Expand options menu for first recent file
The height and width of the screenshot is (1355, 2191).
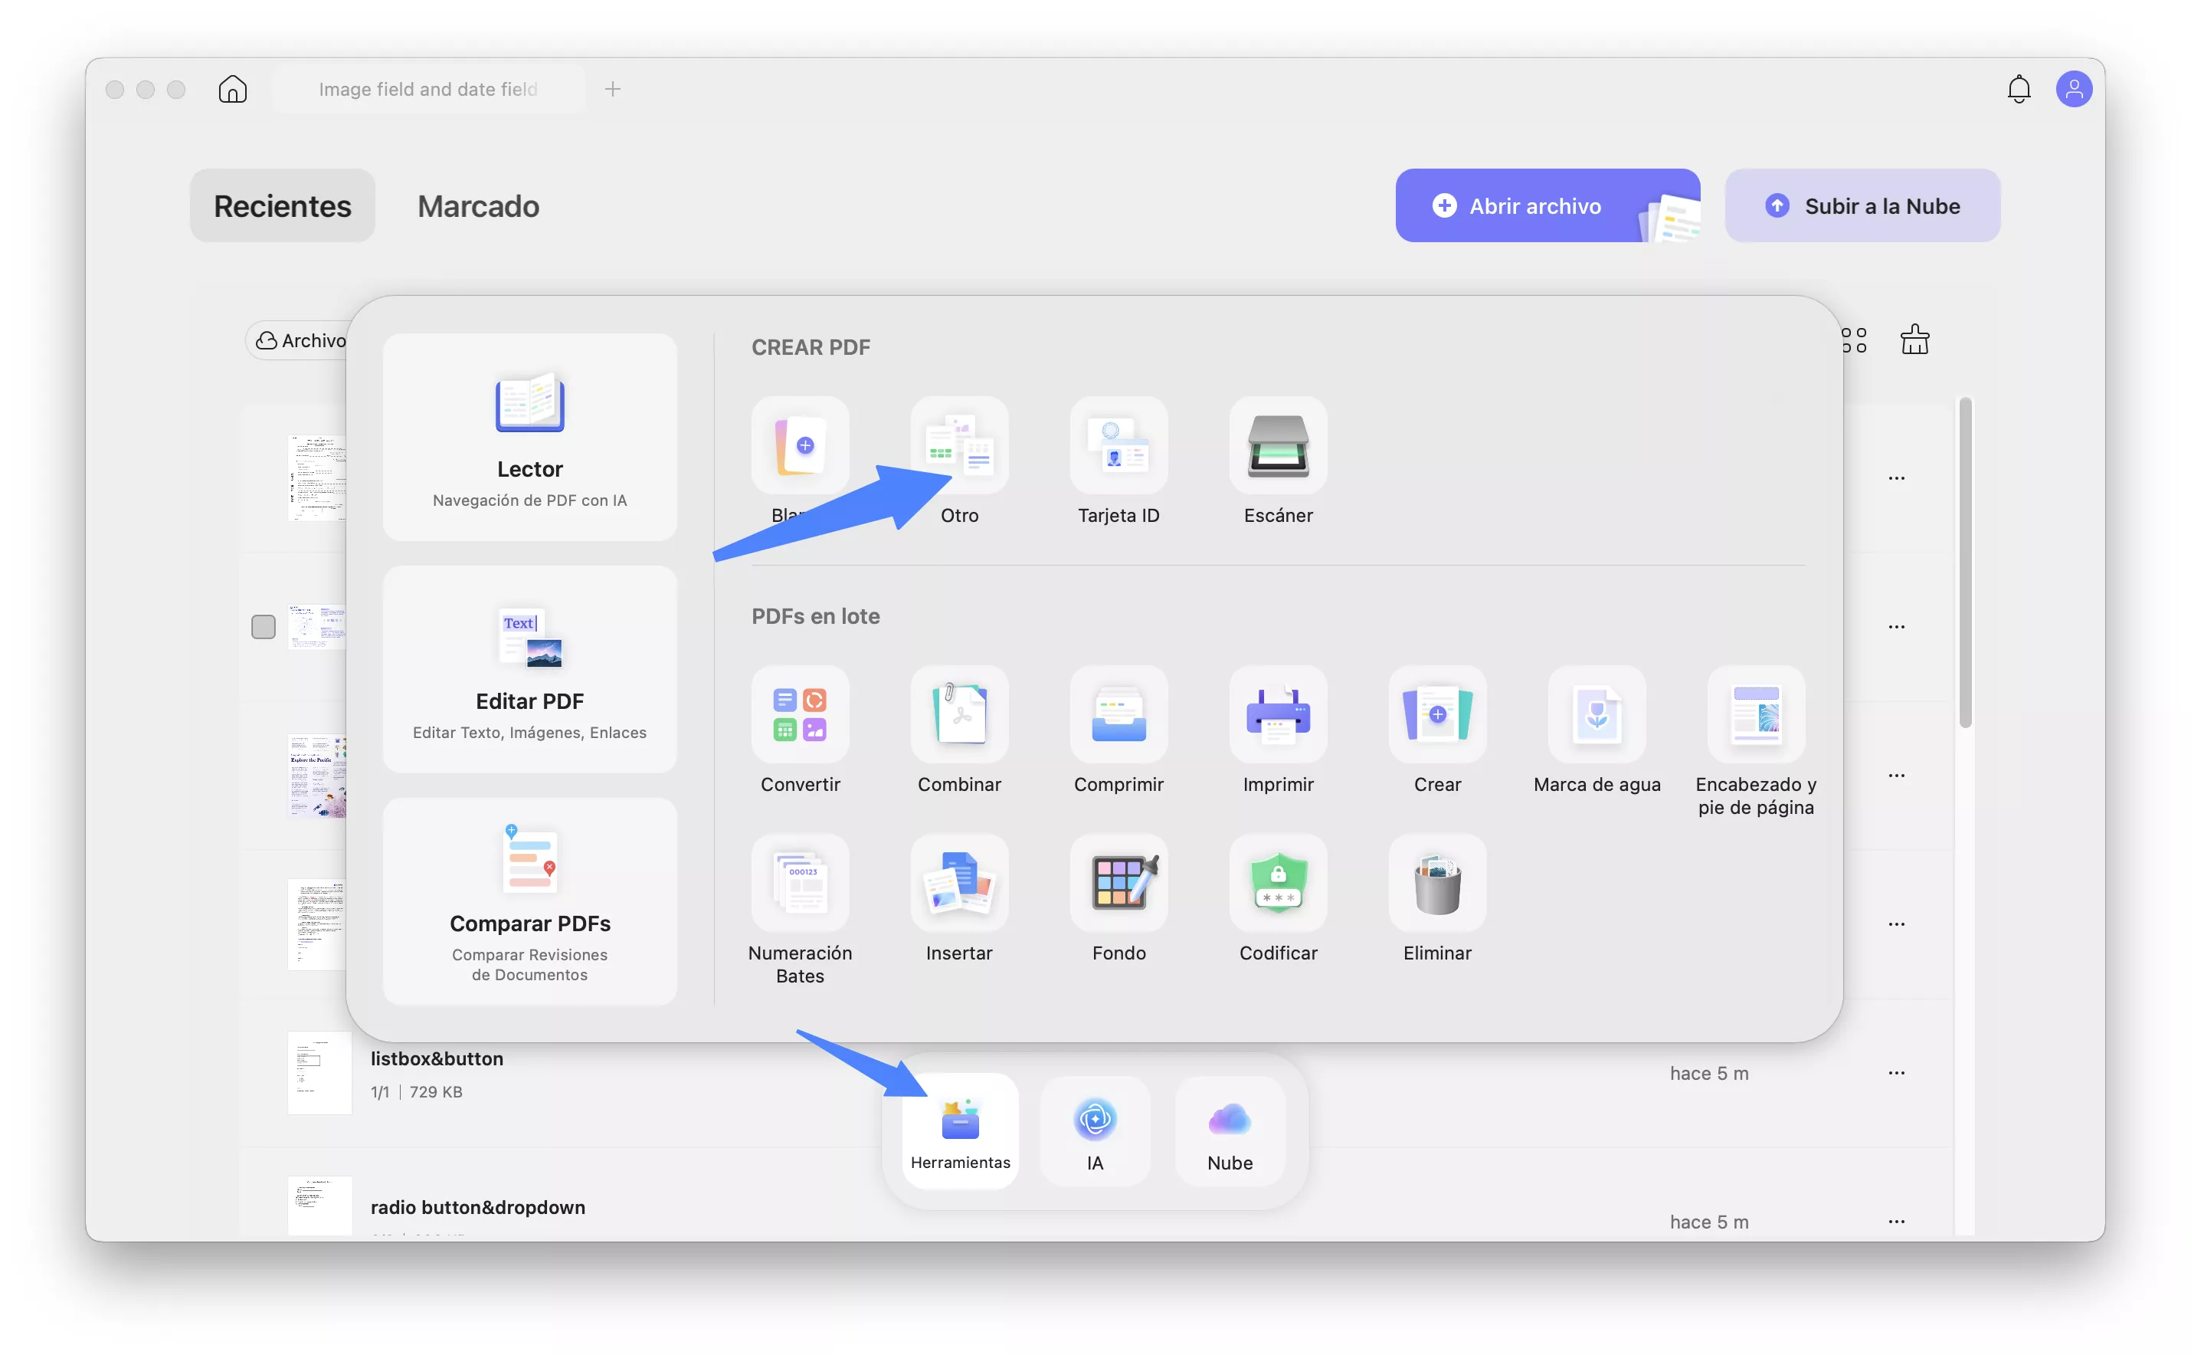(1895, 478)
